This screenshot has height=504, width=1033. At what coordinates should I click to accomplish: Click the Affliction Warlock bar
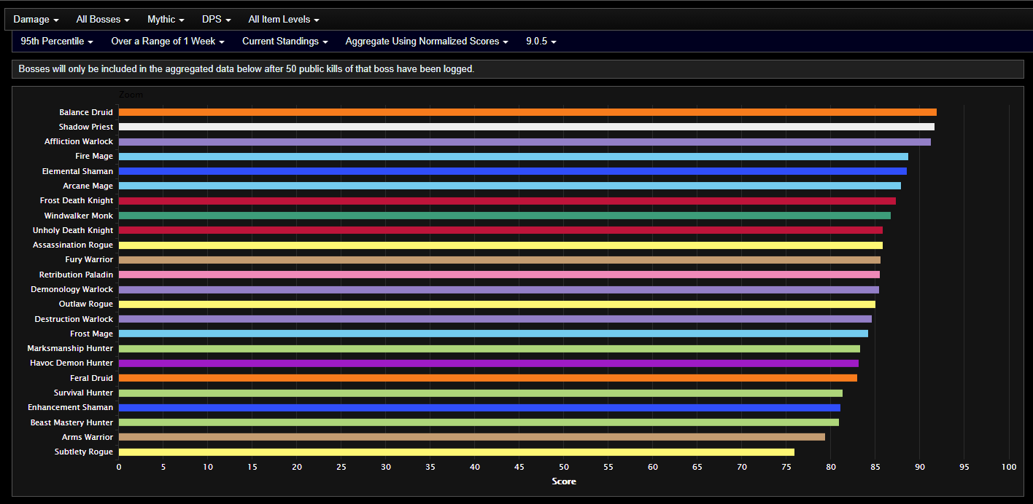[525, 142]
